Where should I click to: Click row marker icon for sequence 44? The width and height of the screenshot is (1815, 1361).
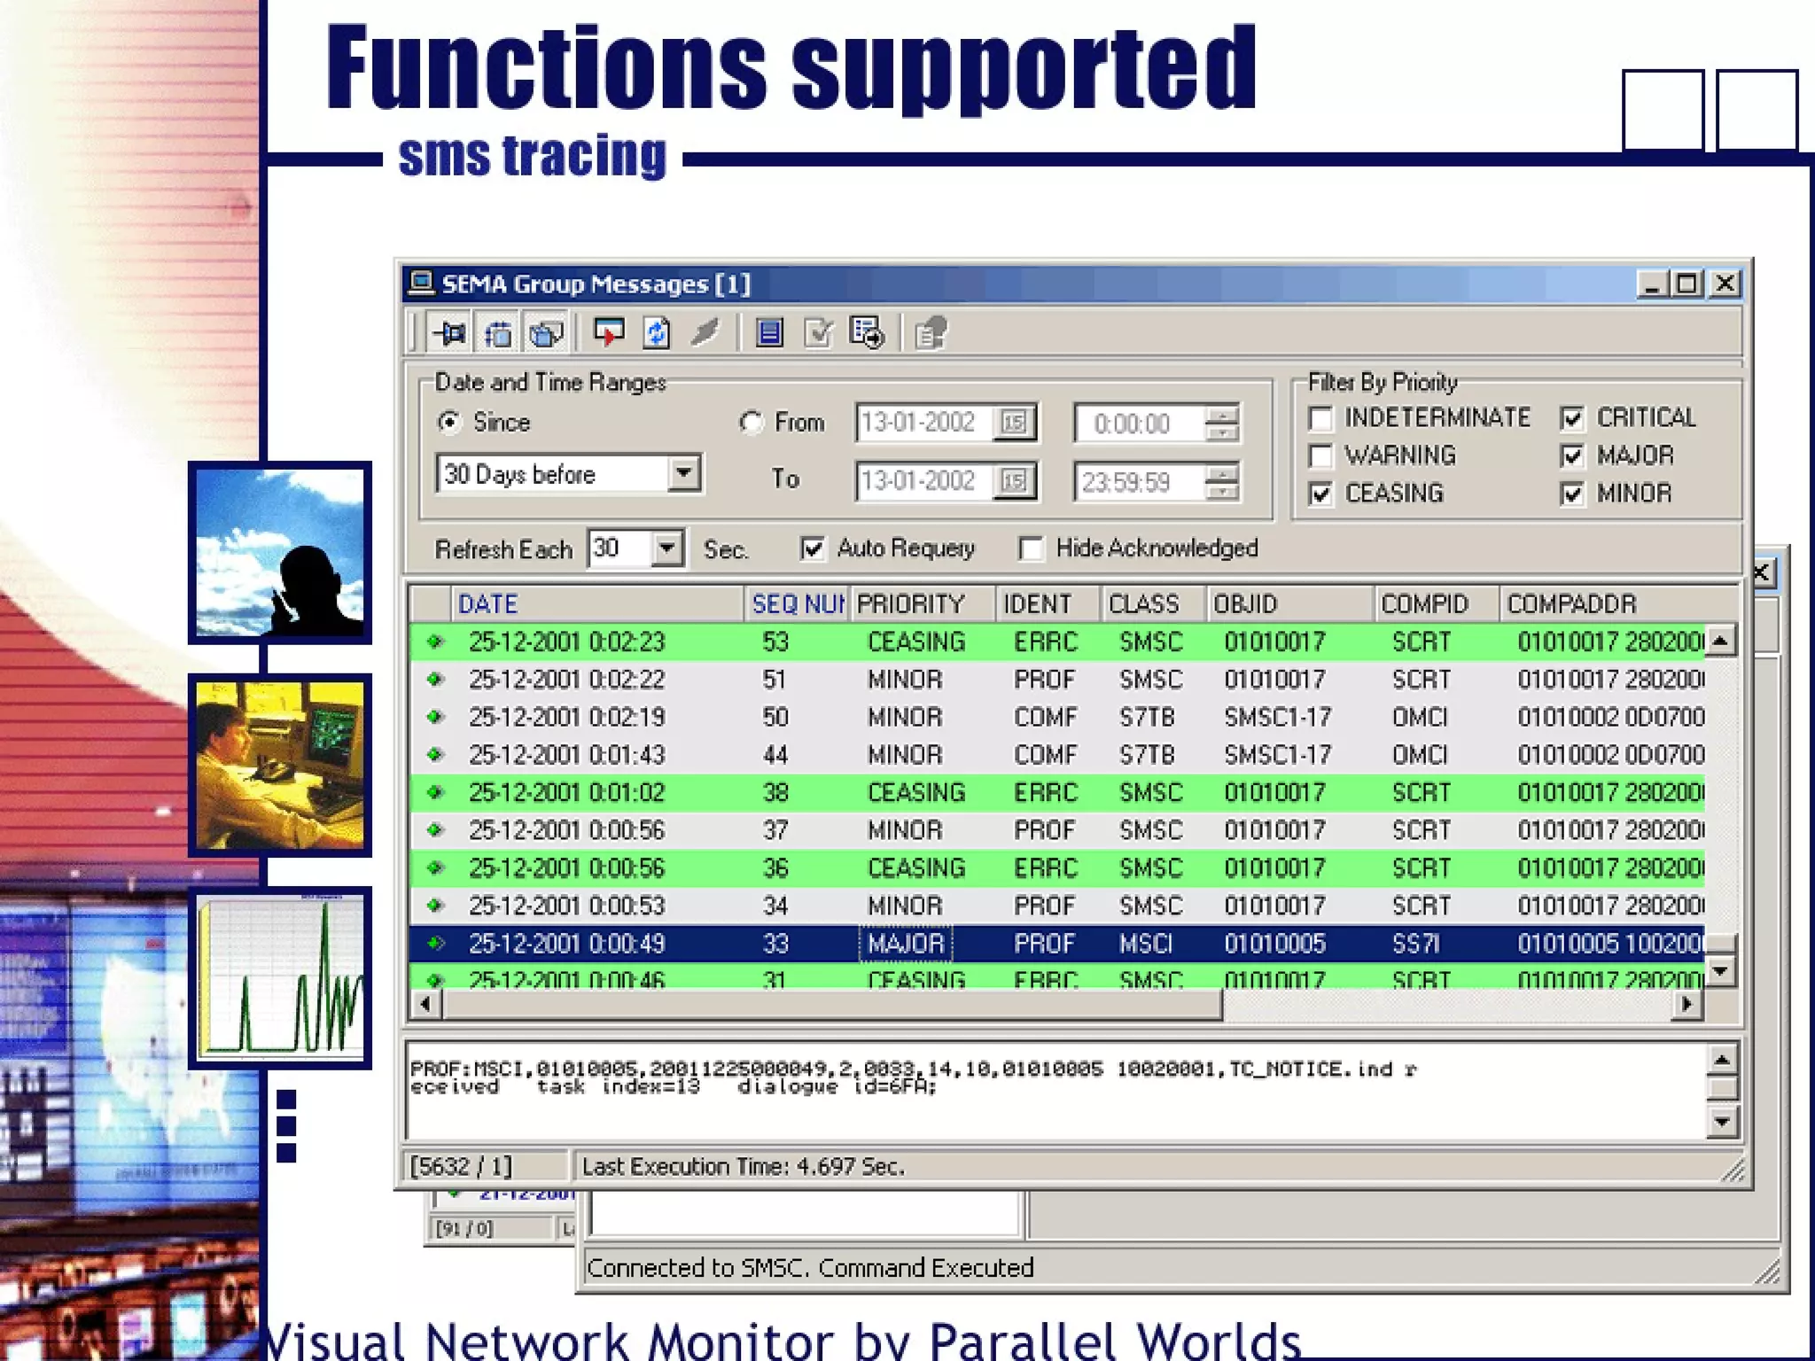[x=435, y=754]
